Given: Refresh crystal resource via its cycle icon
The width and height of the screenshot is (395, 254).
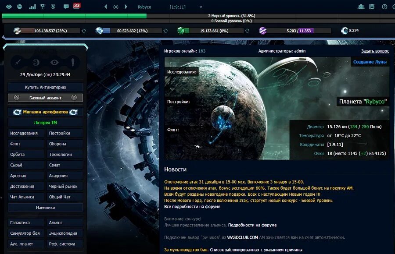Looking at the screenshot, I should tap(165, 31).
